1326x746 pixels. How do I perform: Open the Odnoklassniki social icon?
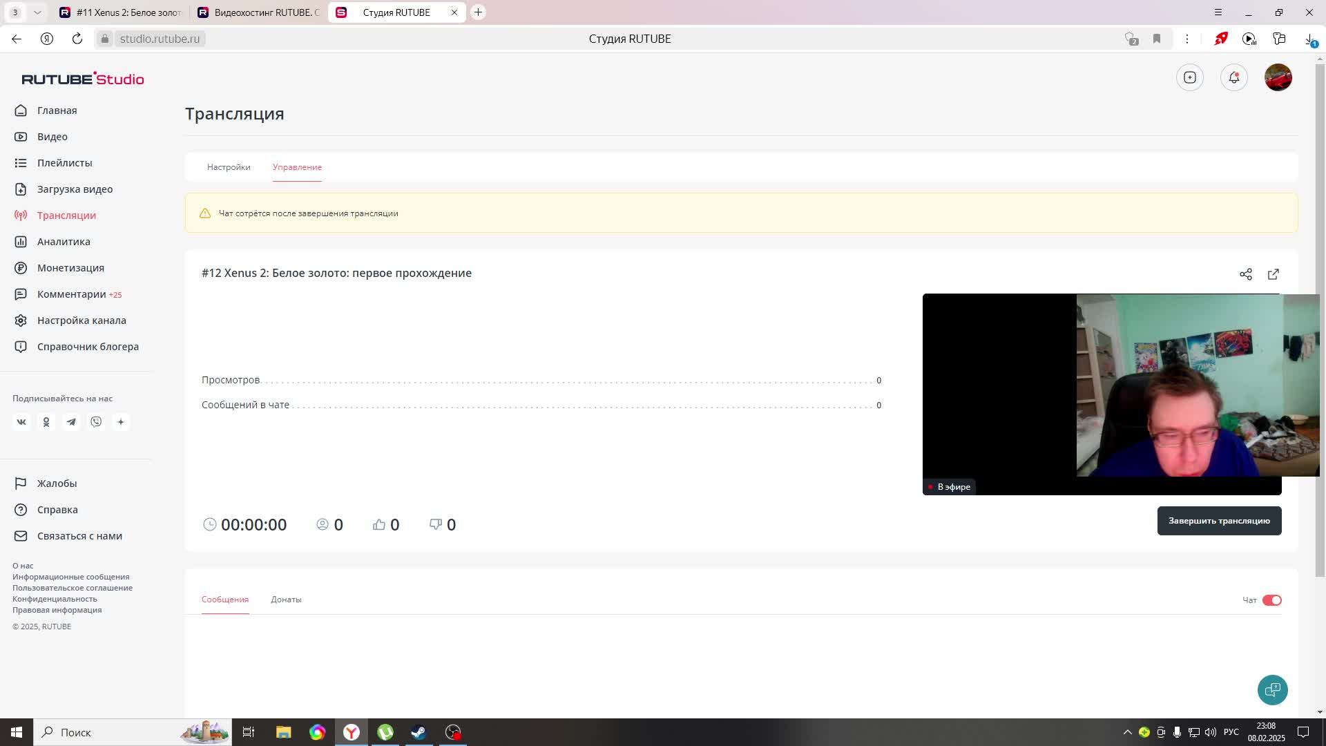(x=46, y=422)
